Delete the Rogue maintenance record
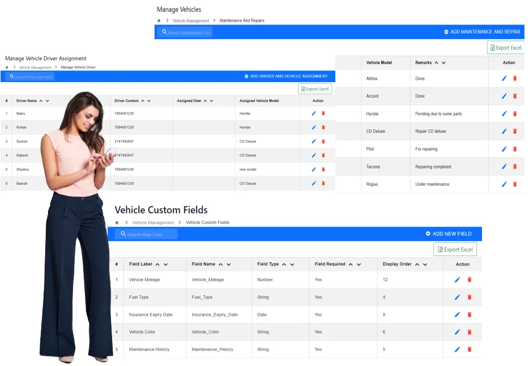530x366 pixels. [x=515, y=184]
